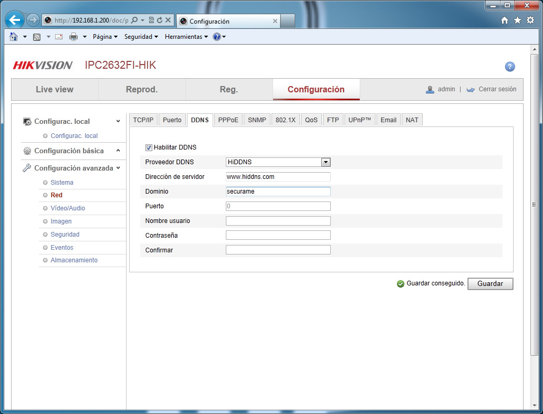Click Nombre usuario input field
Viewport: 543px width, 414px height.
278,221
